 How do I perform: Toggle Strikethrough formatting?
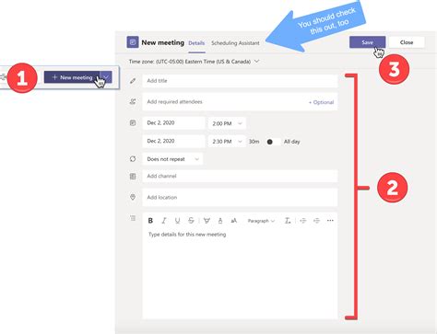click(x=191, y=221)
